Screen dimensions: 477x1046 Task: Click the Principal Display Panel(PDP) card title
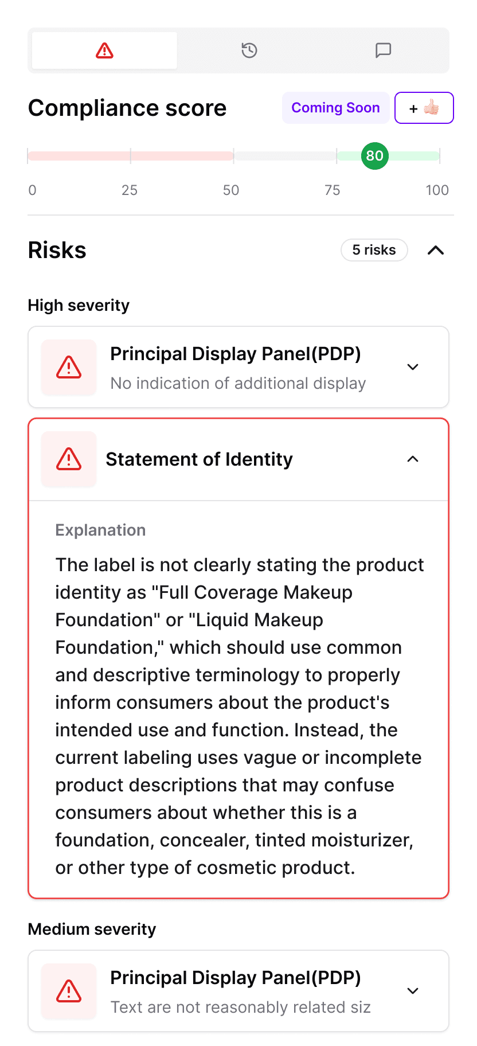(x=236, y=354)
